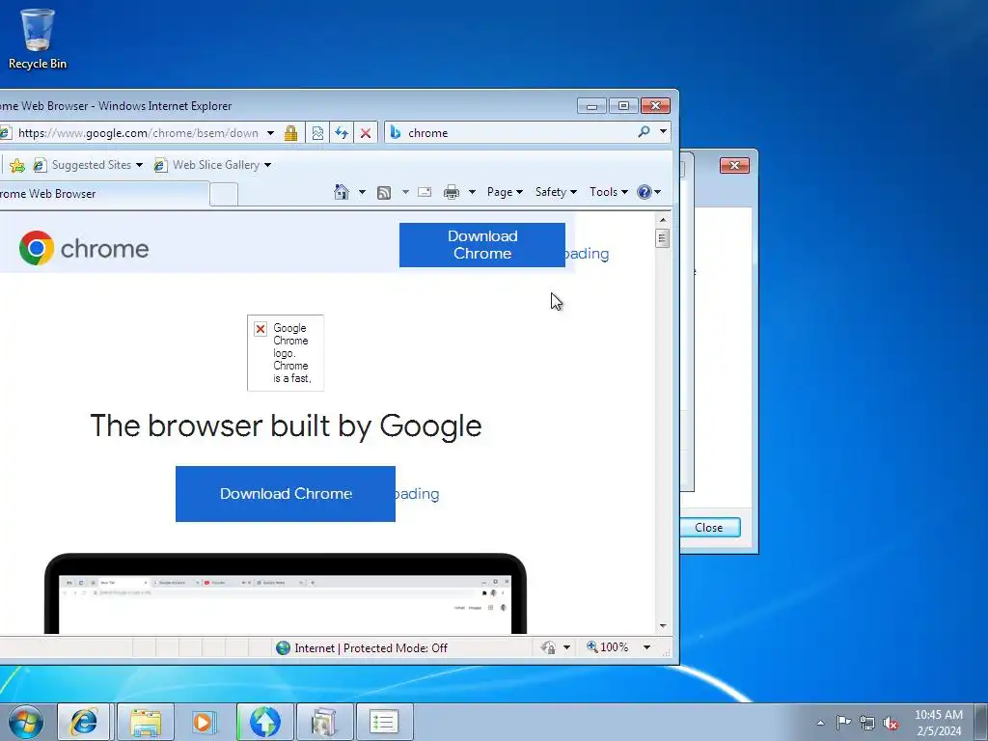Select the Chrome Web Browser tab
Screen dimensions: 988x741
point(104,193)
